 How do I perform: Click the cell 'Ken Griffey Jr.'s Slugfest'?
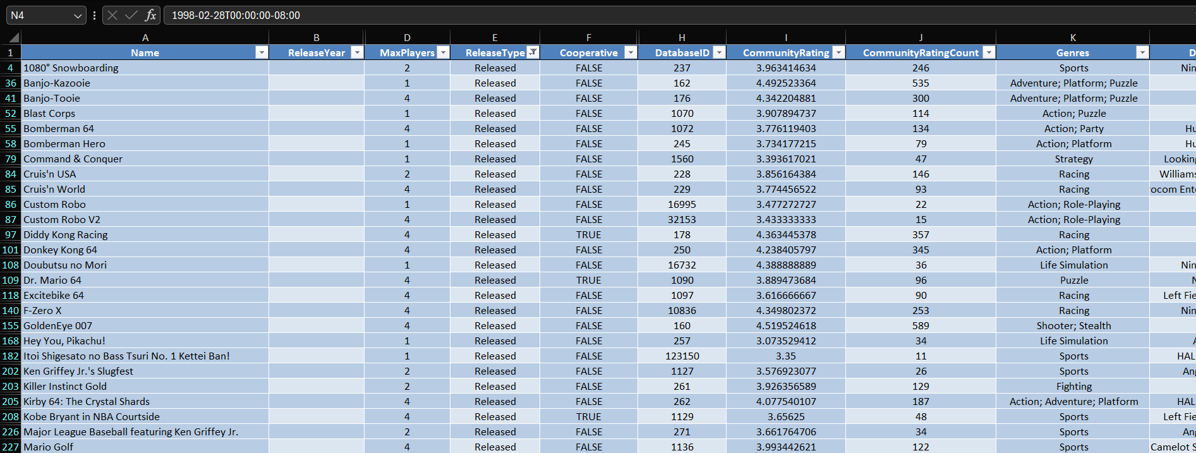click(145, 371)
